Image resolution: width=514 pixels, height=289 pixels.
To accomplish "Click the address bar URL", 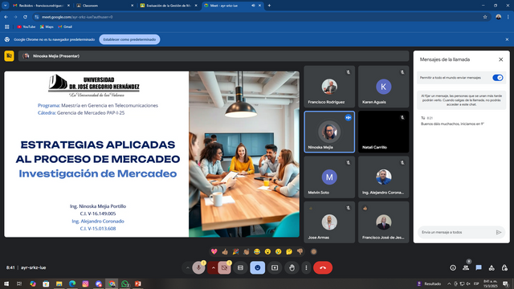I will [x=77, y=17].
